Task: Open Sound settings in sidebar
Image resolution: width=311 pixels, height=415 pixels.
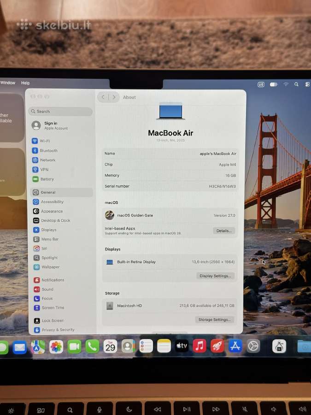Action: coord(44,289)
